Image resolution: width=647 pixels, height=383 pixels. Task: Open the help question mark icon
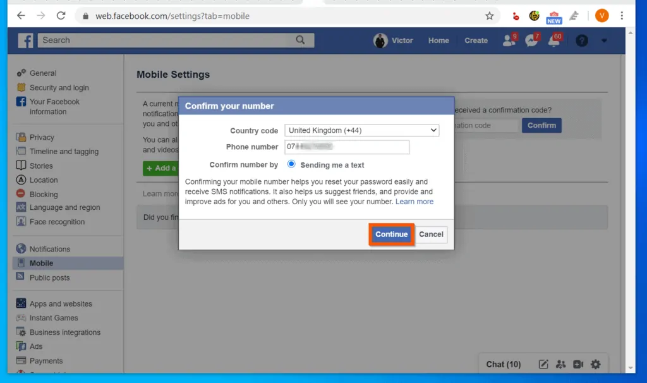(x=582, y=40)
